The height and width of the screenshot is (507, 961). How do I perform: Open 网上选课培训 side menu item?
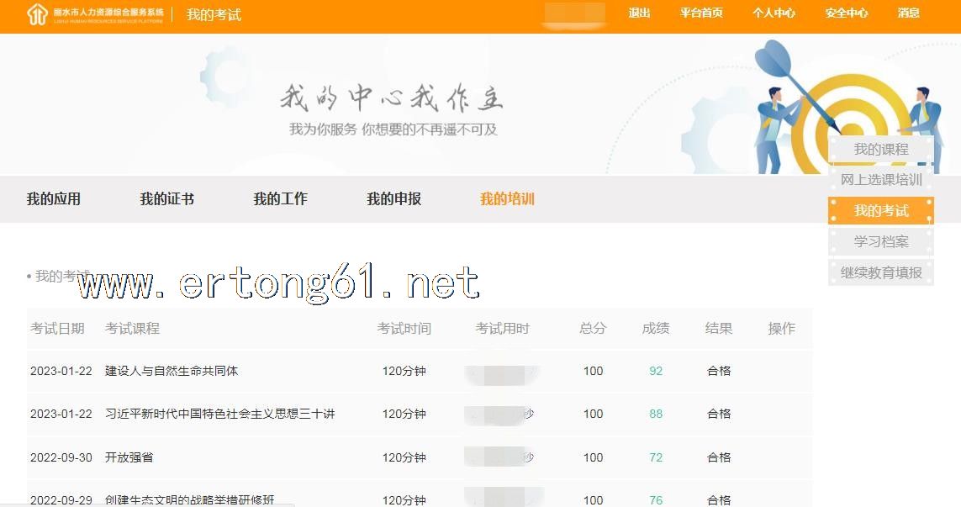(x=880, y=180)
